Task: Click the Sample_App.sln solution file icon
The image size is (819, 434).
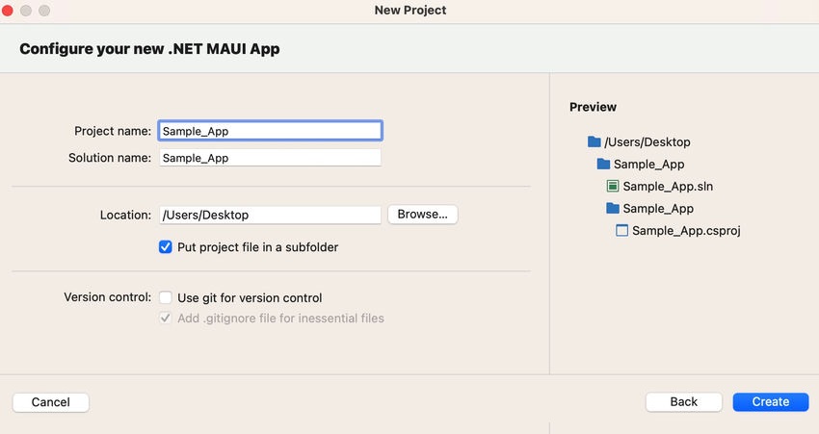Action: click(613, 187)
